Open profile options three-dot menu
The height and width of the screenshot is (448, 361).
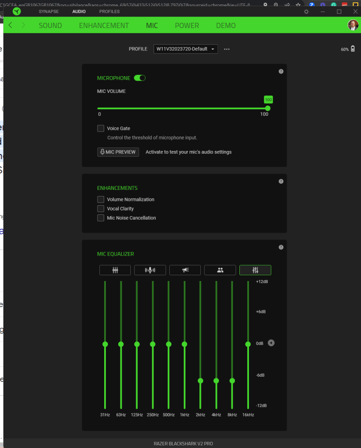[x=227, y=49]
